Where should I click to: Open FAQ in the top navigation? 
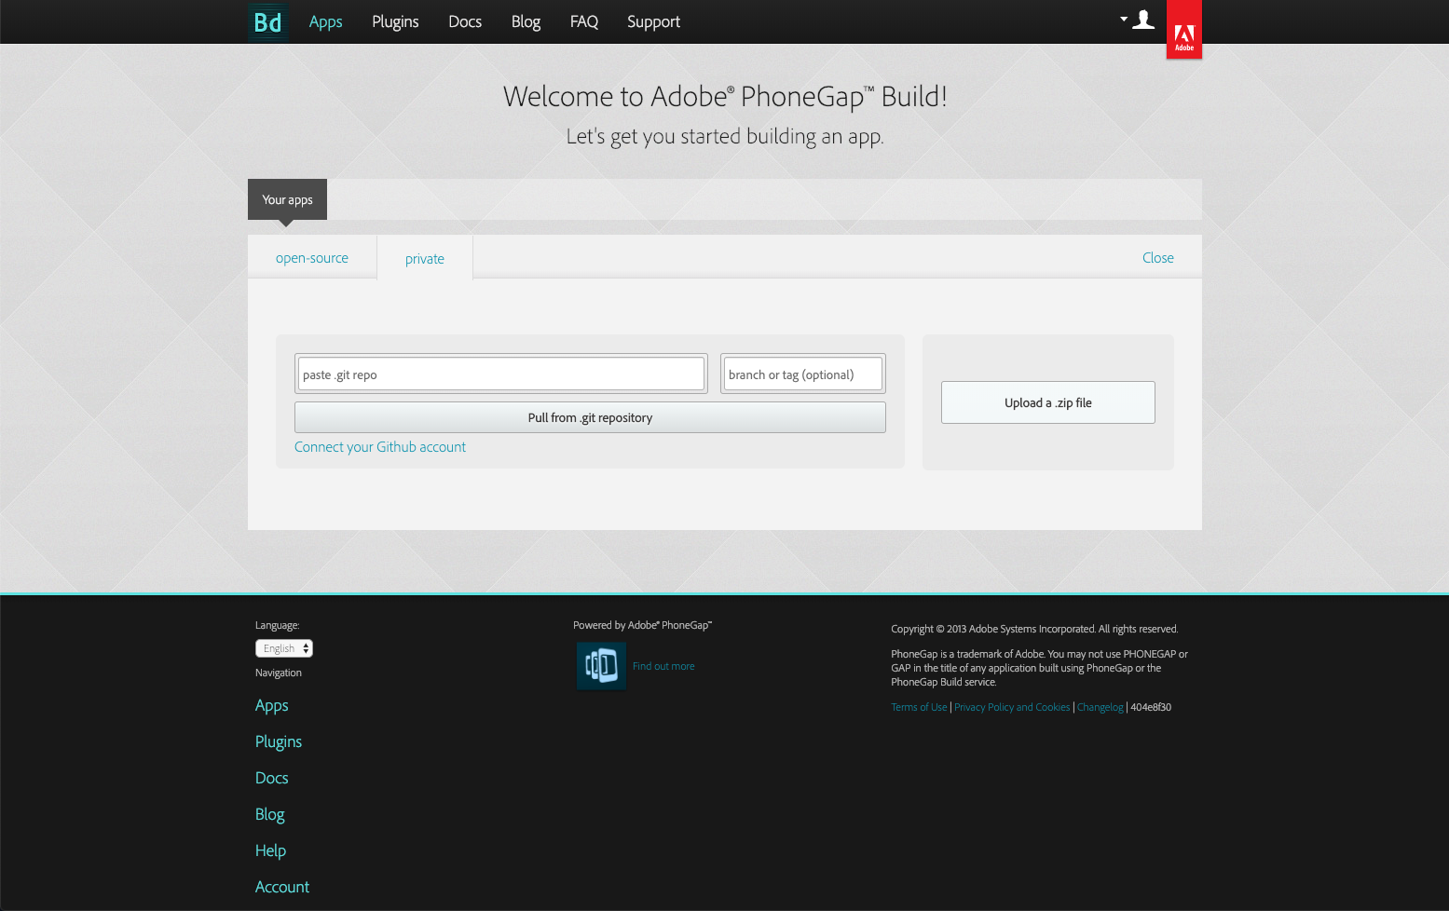[x=584, y=21]
